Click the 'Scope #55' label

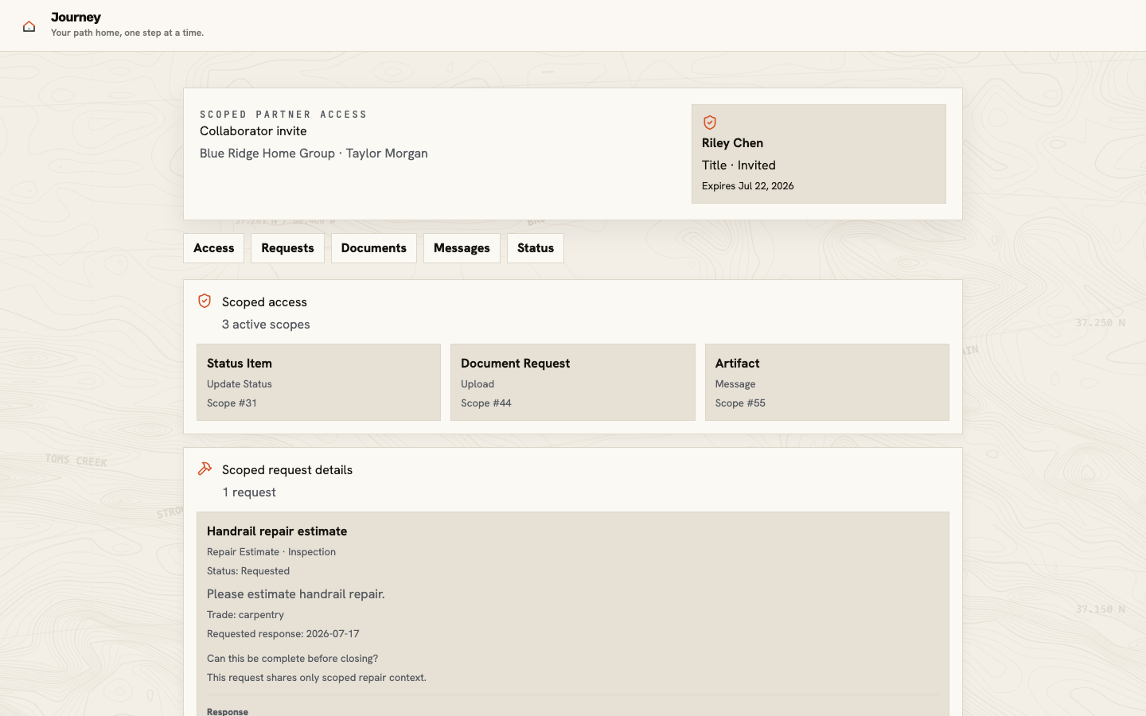pyautogui.click(x=740, y=403)
